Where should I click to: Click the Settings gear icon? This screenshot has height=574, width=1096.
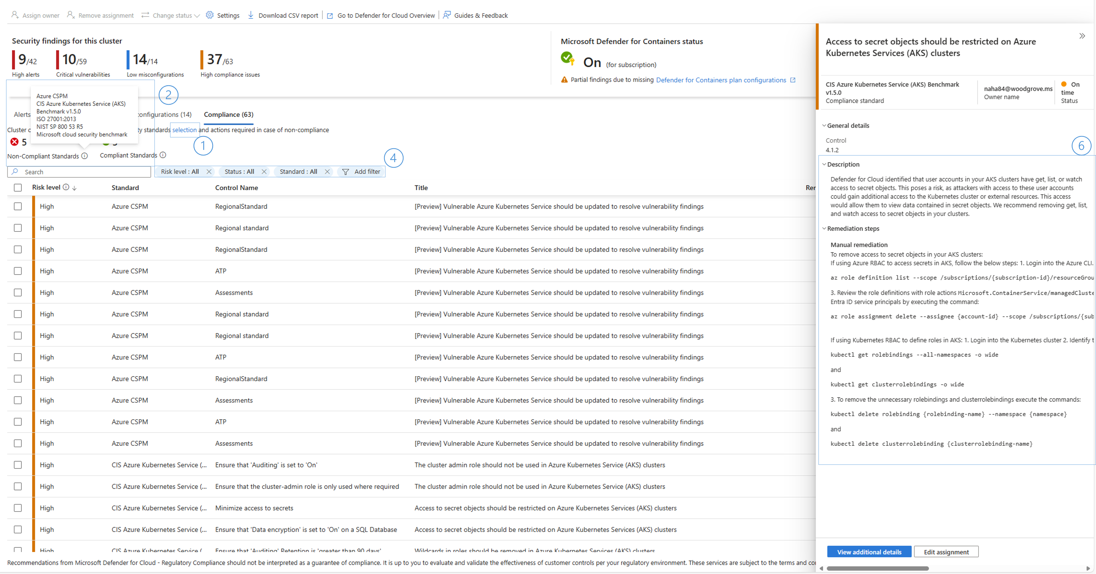210,15
